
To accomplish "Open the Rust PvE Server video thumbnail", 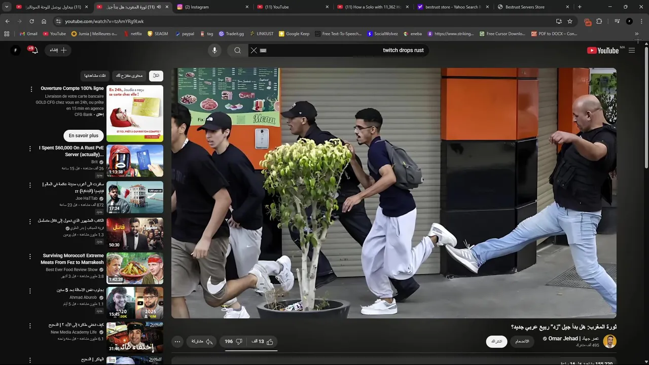I will tap(135, 161).
